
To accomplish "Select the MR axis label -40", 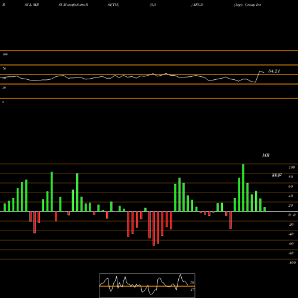I will 291,234.
